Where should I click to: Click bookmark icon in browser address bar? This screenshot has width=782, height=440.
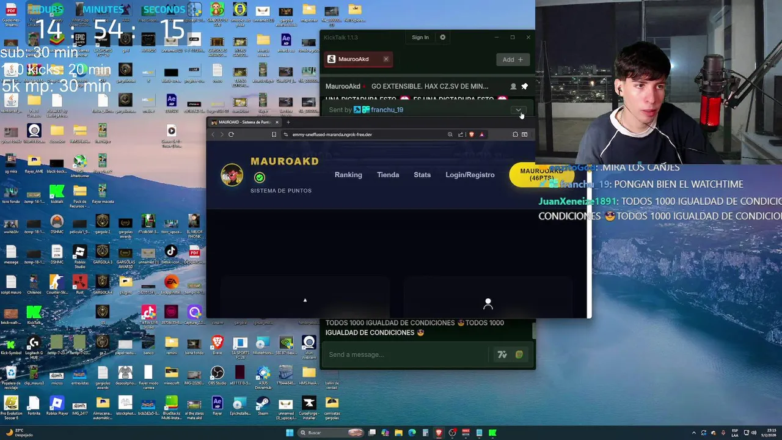pos(274,134)
